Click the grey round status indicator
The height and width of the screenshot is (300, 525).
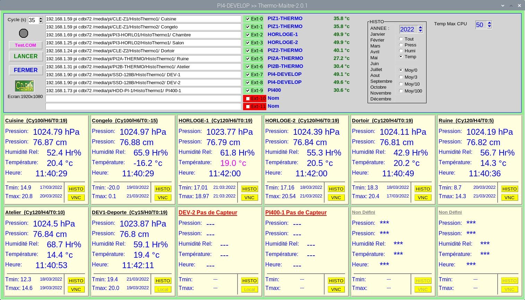24,33
